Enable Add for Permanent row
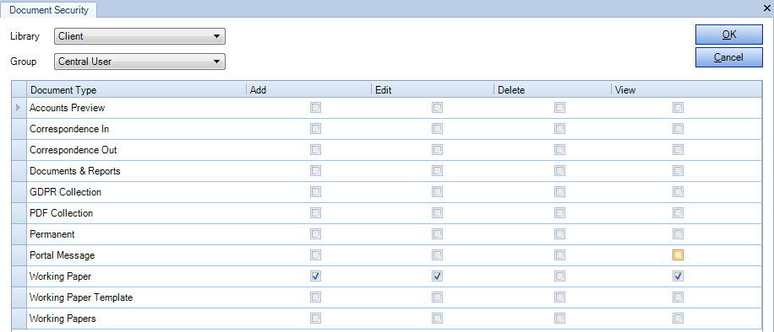This screenshot has width=774, height=332. pyautogui.click(x=315, y=234)
